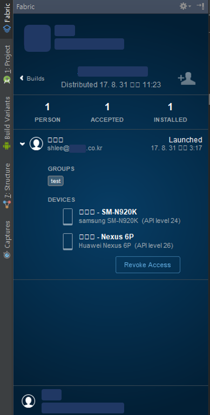The height and width of the screenshot is (415, 210).
Task: Click the samsung SM-N920K API level 24 line
Action: (130, 221)
